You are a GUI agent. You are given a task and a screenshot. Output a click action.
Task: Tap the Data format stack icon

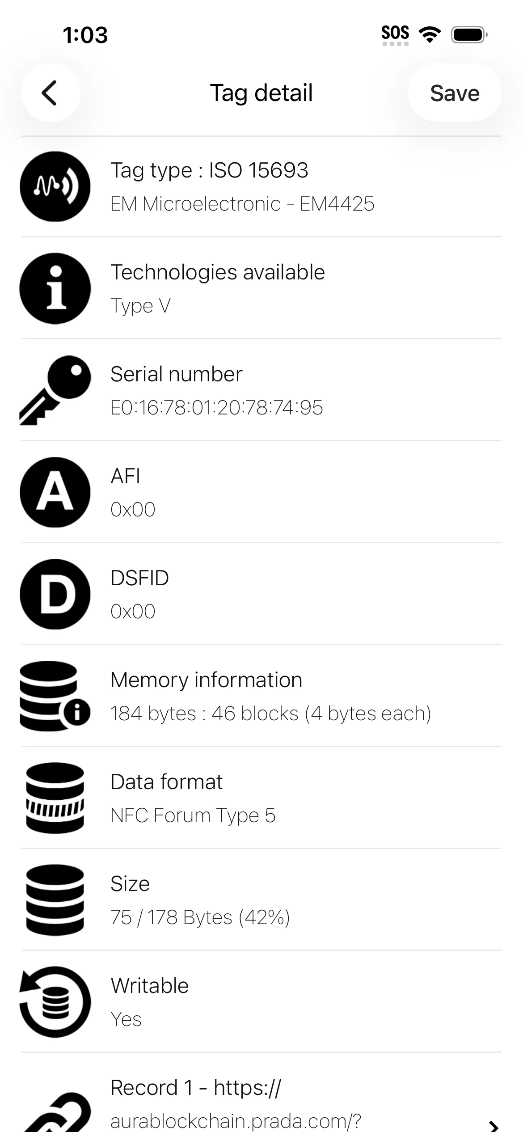point(55,798)
